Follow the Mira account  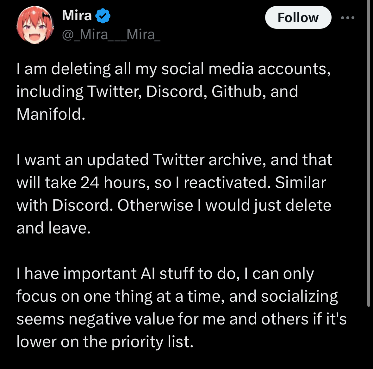[298, 18]
